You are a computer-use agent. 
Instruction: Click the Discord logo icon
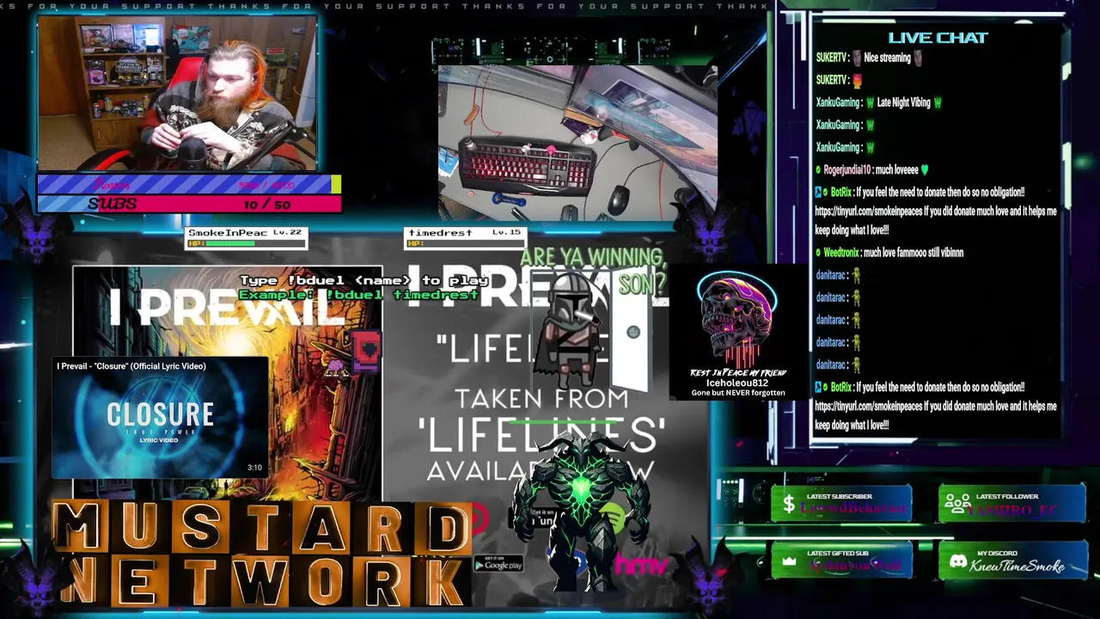pyautogui.click(x=957, y=561)
